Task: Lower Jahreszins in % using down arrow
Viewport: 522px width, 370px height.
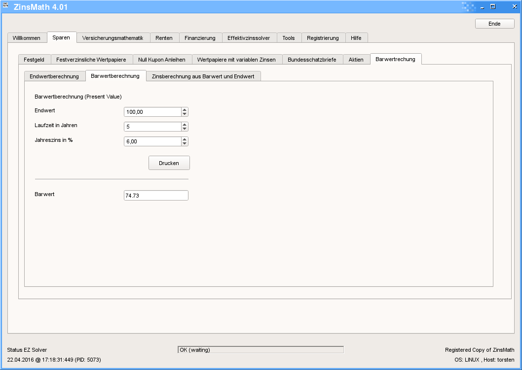Action: (185, 144)
